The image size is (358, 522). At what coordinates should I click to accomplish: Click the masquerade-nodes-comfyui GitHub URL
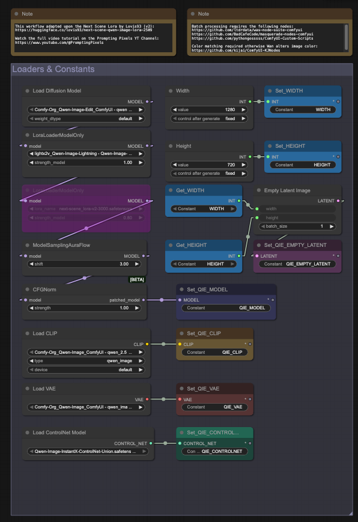tap(252, 34)
